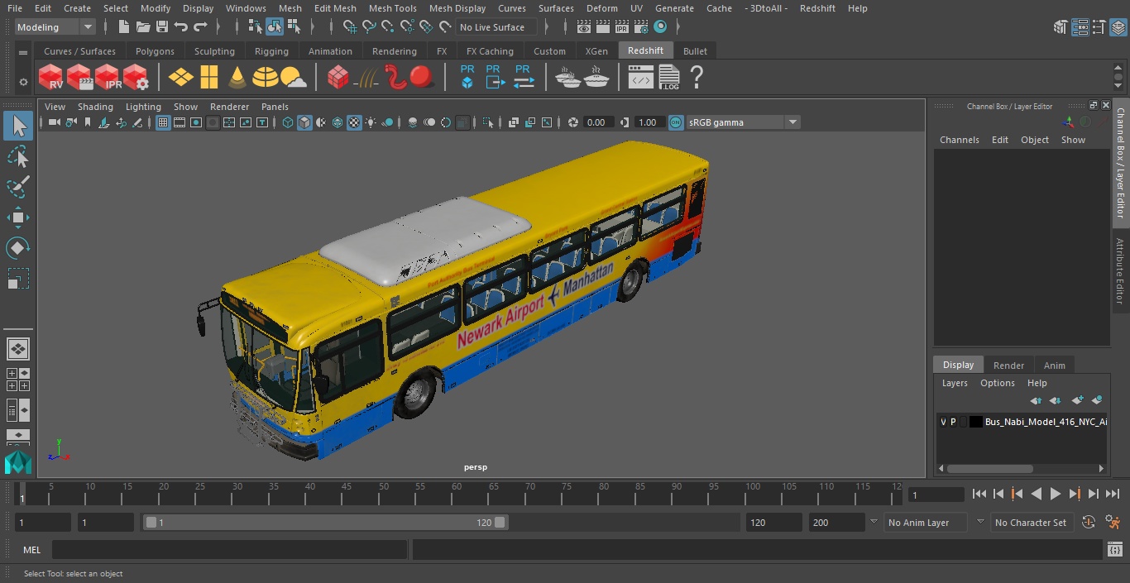Open the sRGB gamma color space dropdown
Viewport: 1130px width, 583px height.
744,122
